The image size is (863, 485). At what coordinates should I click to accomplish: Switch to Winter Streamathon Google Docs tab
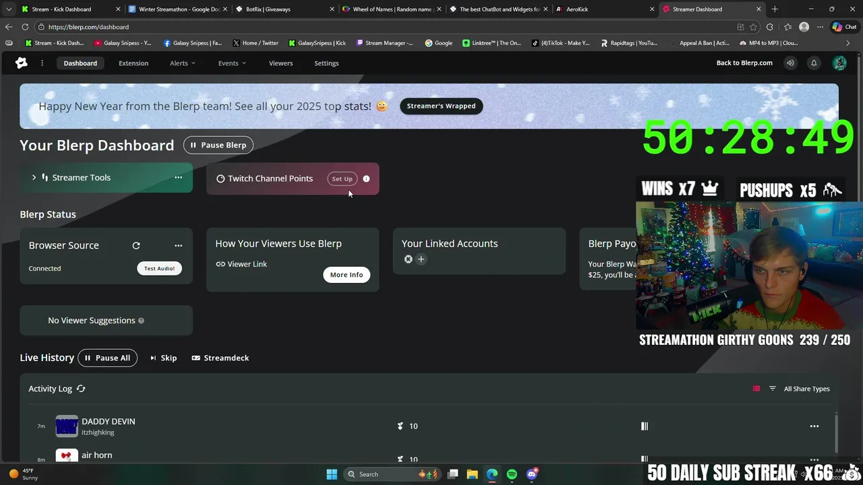tap(177, 9)
